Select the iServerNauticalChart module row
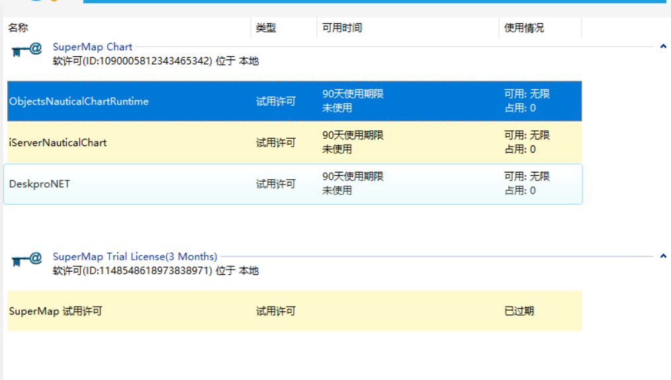This screenshot has width=671, height=380. [x=58, y=143]
